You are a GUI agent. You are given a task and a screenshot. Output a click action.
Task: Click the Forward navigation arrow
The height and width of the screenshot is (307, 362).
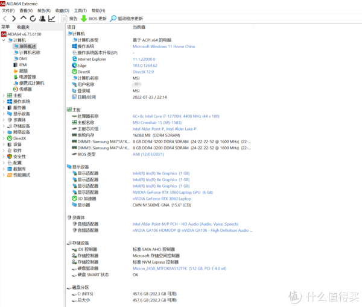click(14, 19)
